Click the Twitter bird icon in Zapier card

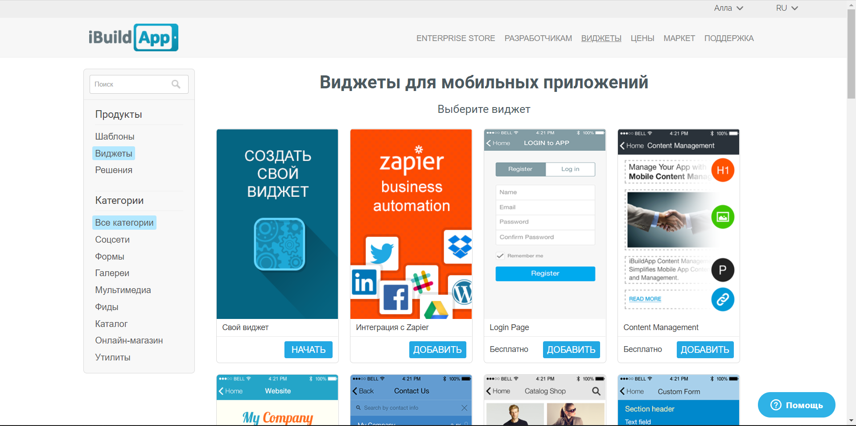click(382, 254)
